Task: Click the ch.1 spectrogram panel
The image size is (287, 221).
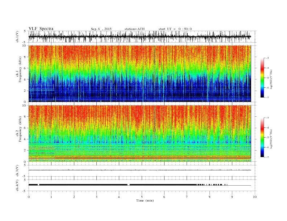Action: [x=140, y=74]
